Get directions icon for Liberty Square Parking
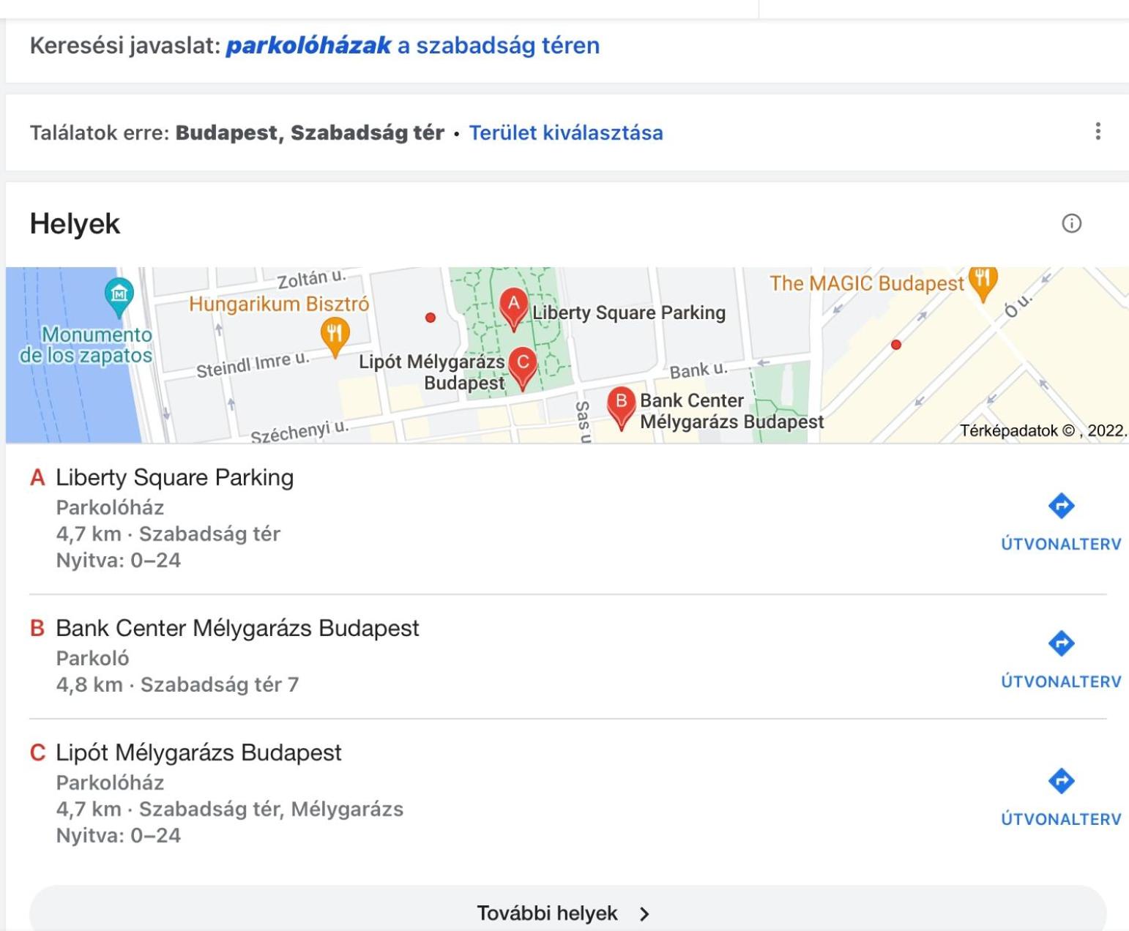The image size is (1129, 931). tap(1061, 506)
